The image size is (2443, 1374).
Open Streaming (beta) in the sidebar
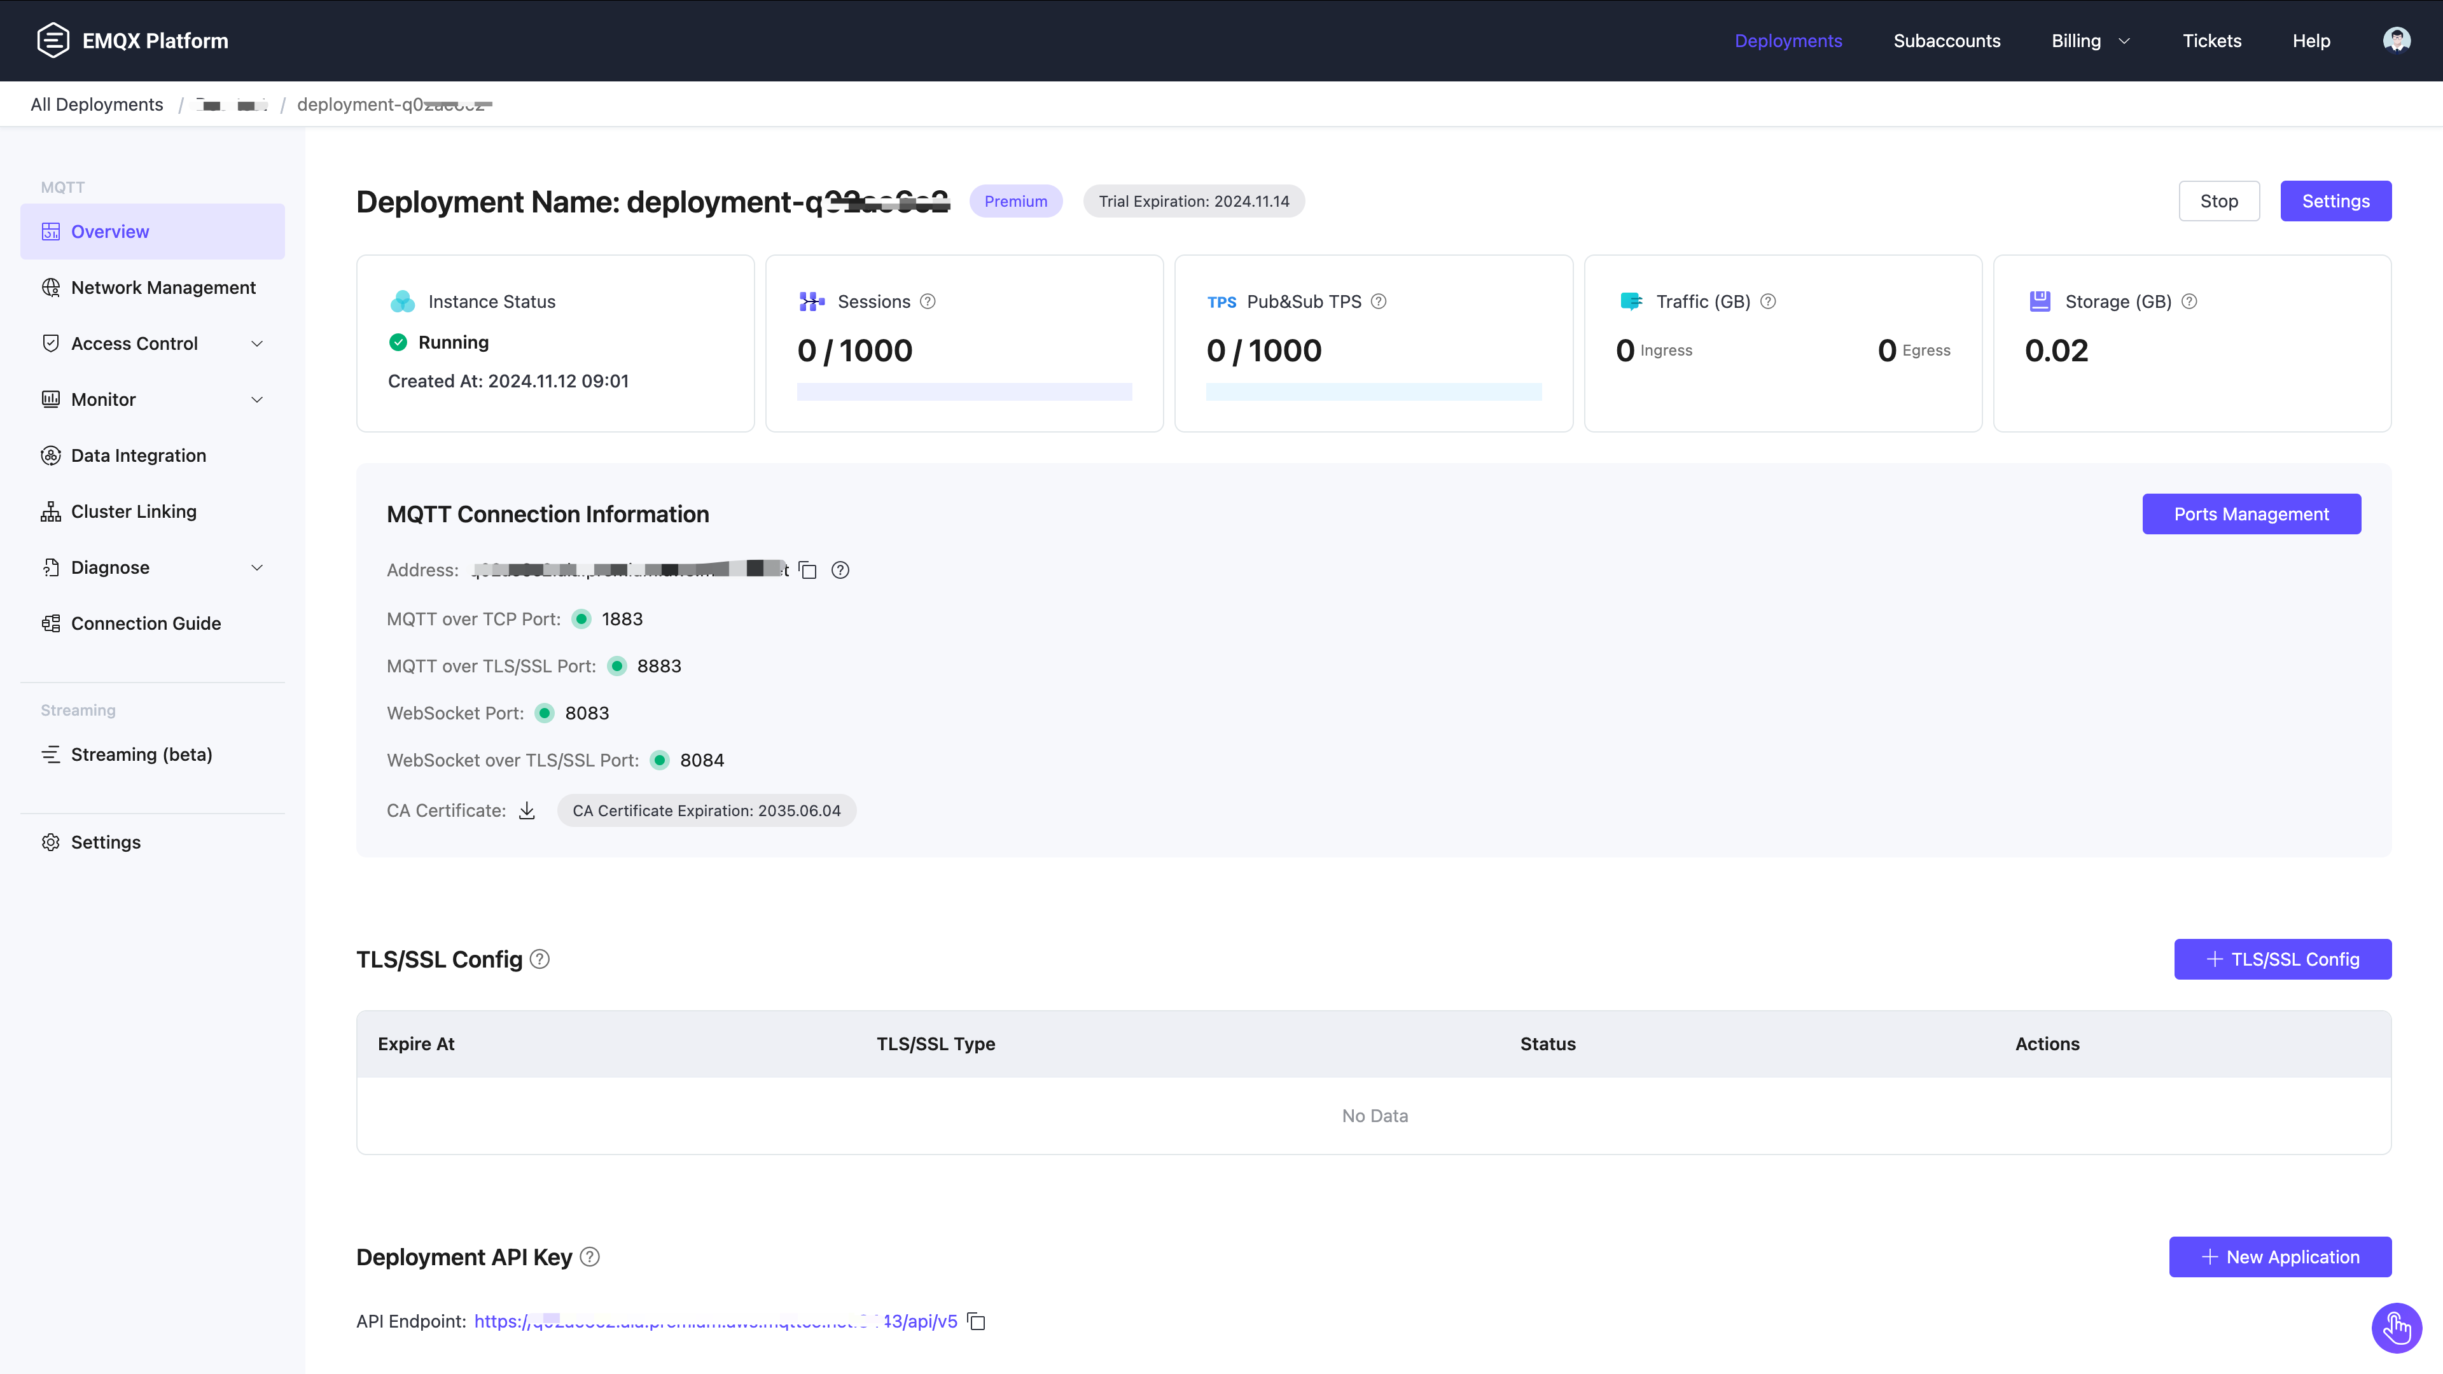[153, 754]
